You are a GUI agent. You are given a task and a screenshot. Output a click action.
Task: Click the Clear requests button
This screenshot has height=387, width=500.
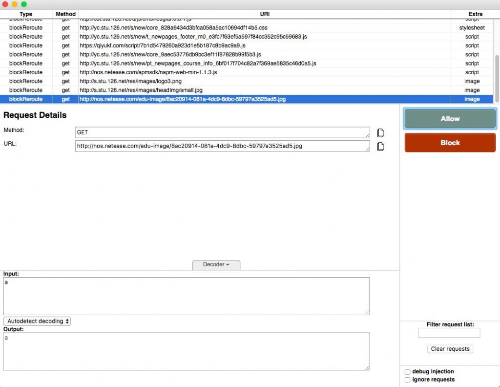pyautogui.click(x=450, y=349)
